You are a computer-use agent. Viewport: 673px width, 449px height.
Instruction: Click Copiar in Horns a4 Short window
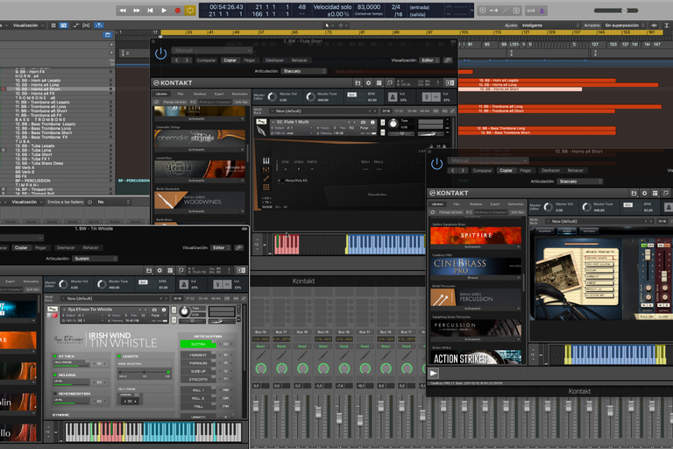click(x=506, y=171)
